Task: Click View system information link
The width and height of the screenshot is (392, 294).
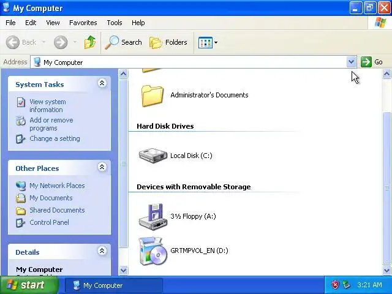Action: click(48, 106)
